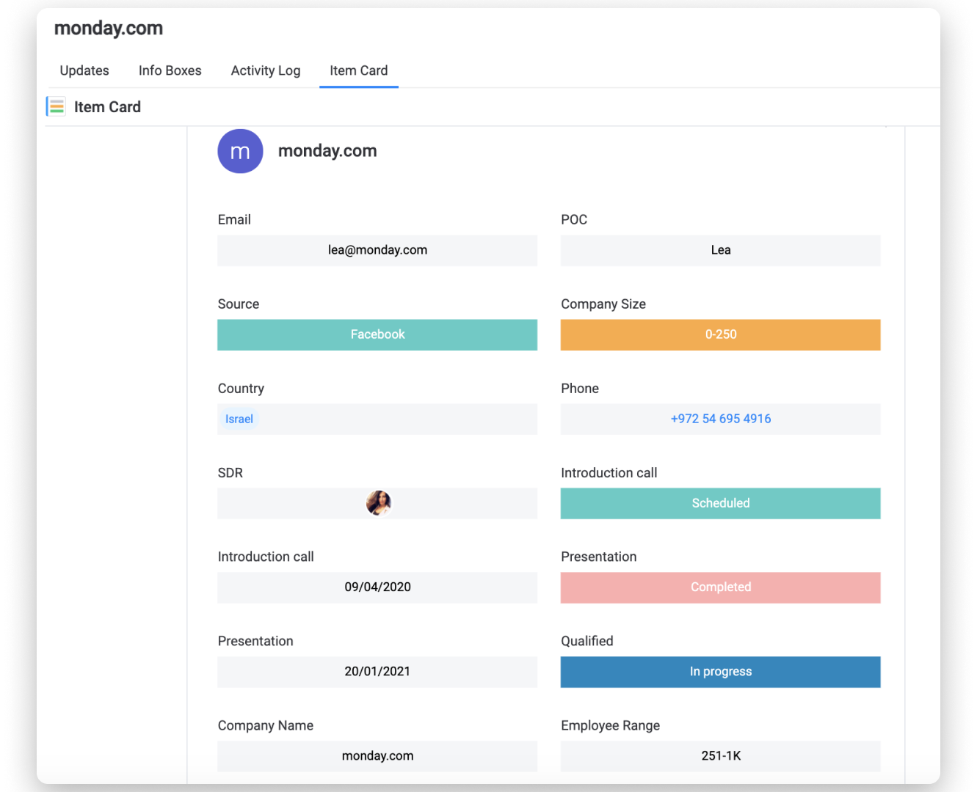Click the SDR field label
Viewport: 977px width, 792px height.
click(230, 473)
